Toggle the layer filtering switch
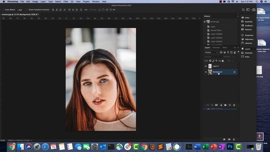Screen dimensions: 270x152 coord(238,52)
